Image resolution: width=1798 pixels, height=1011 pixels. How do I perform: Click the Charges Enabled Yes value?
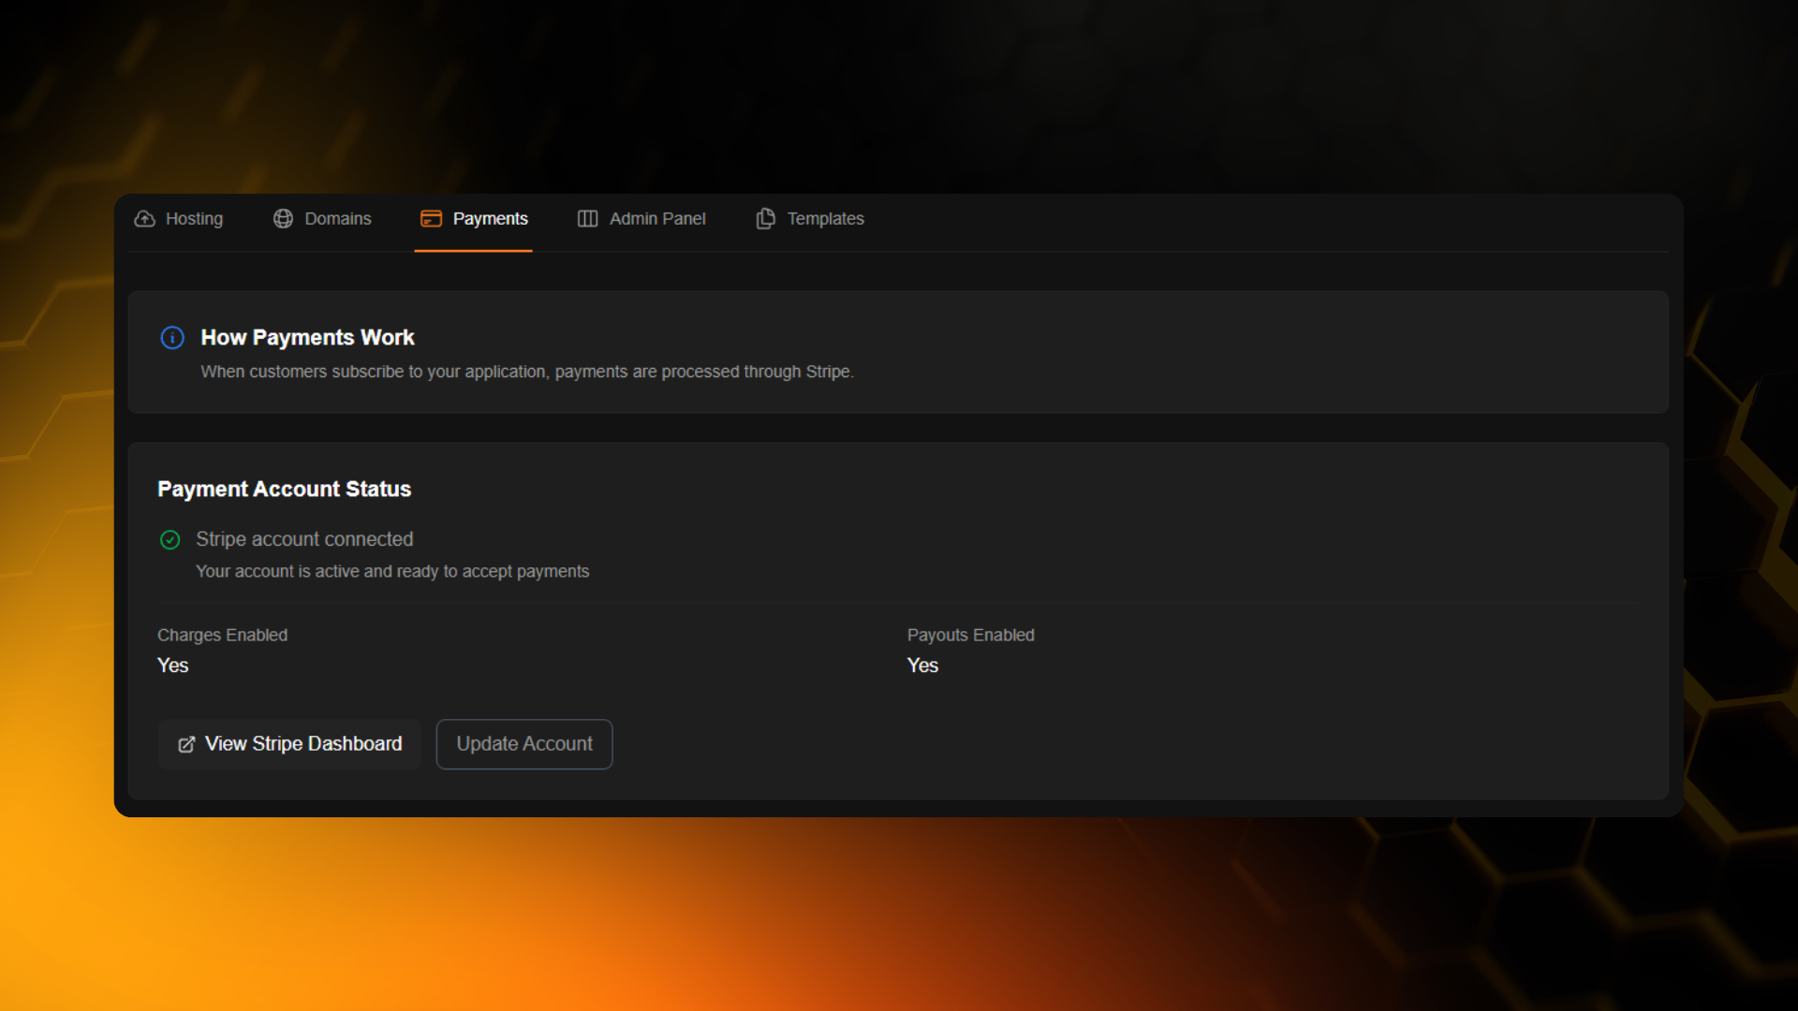point(173,666)
